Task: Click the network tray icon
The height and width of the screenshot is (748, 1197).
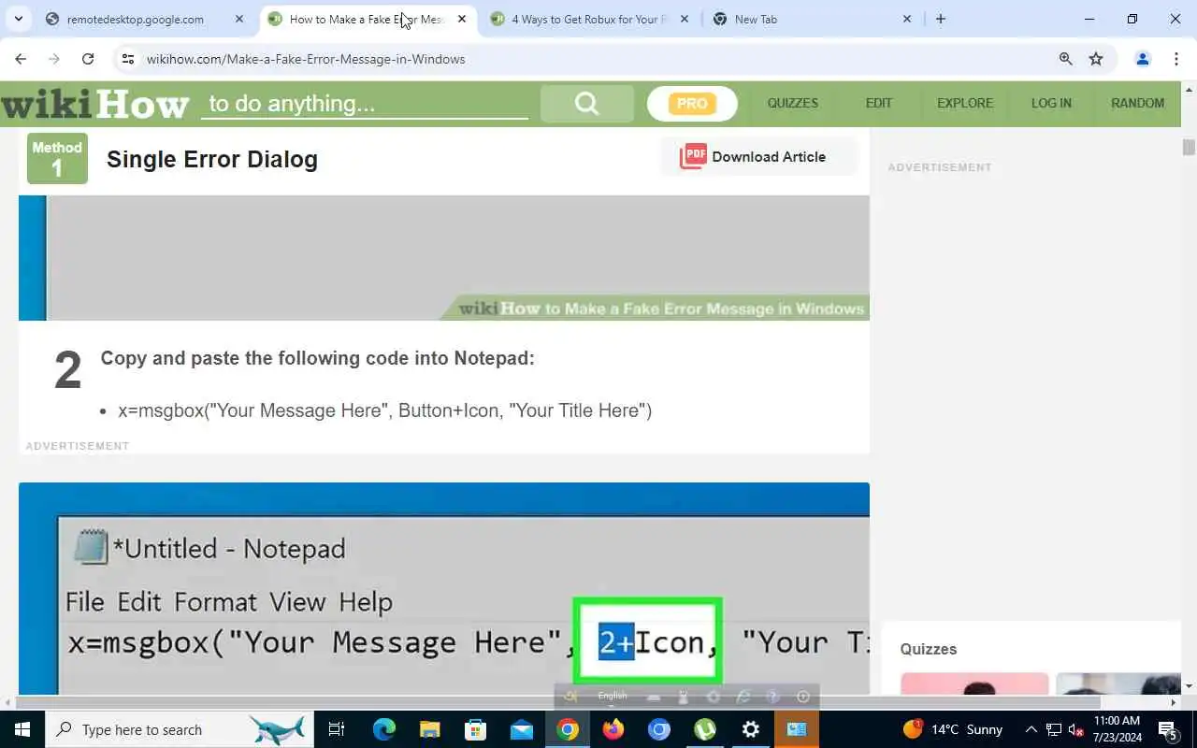Action: click(1054, 729)
